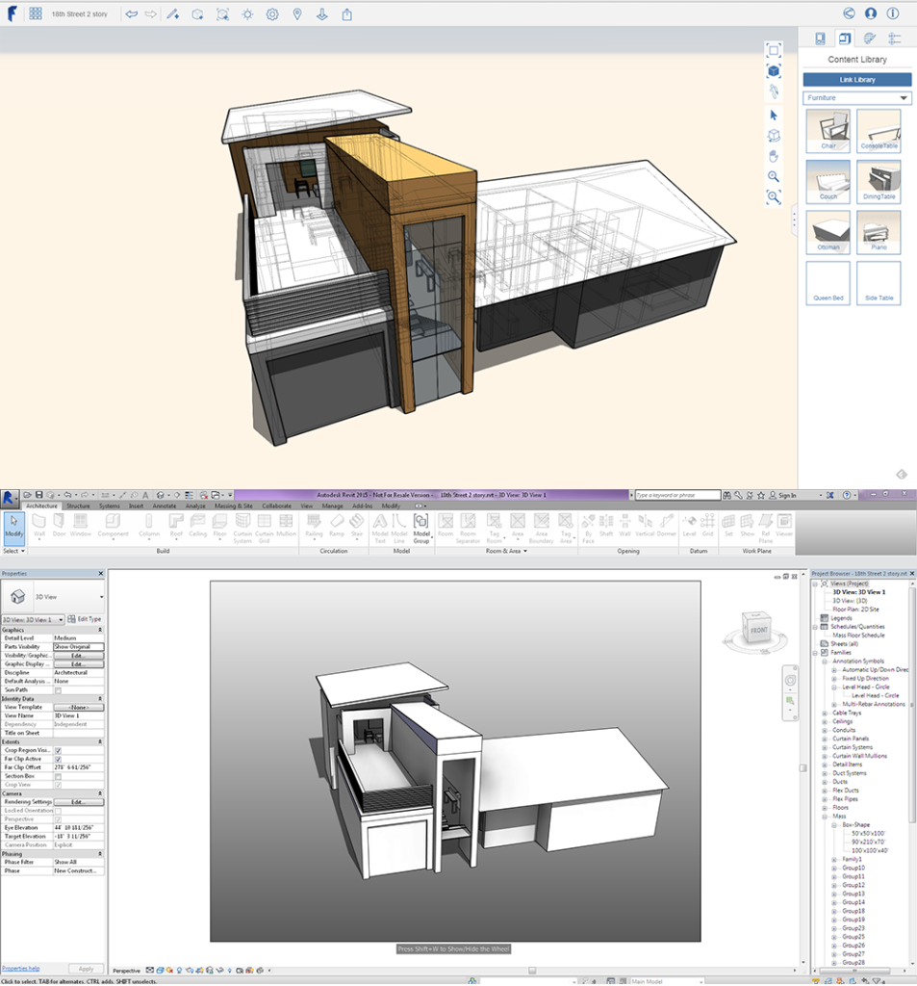Expand the Select dropdown under Modify
The image size is (917, 986).
click(13, 551)
